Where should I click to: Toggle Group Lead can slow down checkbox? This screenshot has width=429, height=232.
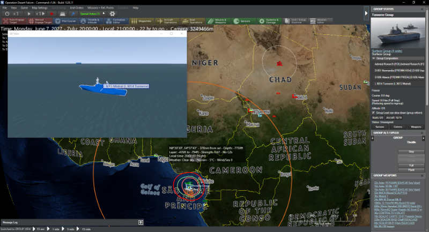(373, 113)
